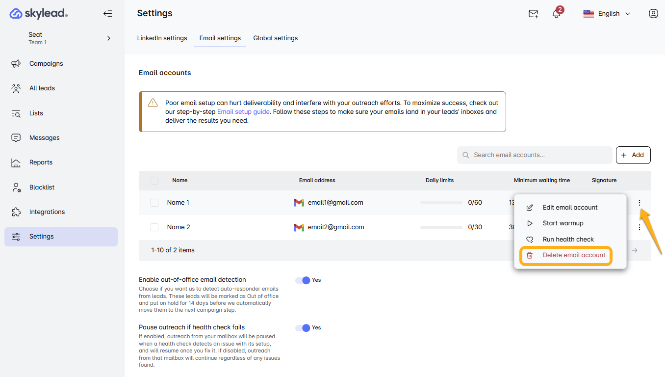This screenshot has height=377, width=665.
Task: Click the Name 1 cell
Action: point(178,202)
